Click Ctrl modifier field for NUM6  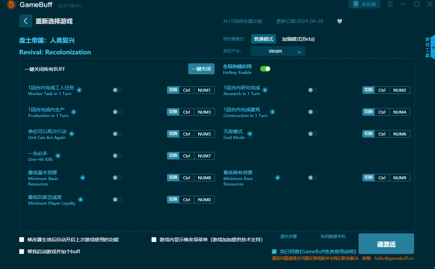tap(382, 134)
